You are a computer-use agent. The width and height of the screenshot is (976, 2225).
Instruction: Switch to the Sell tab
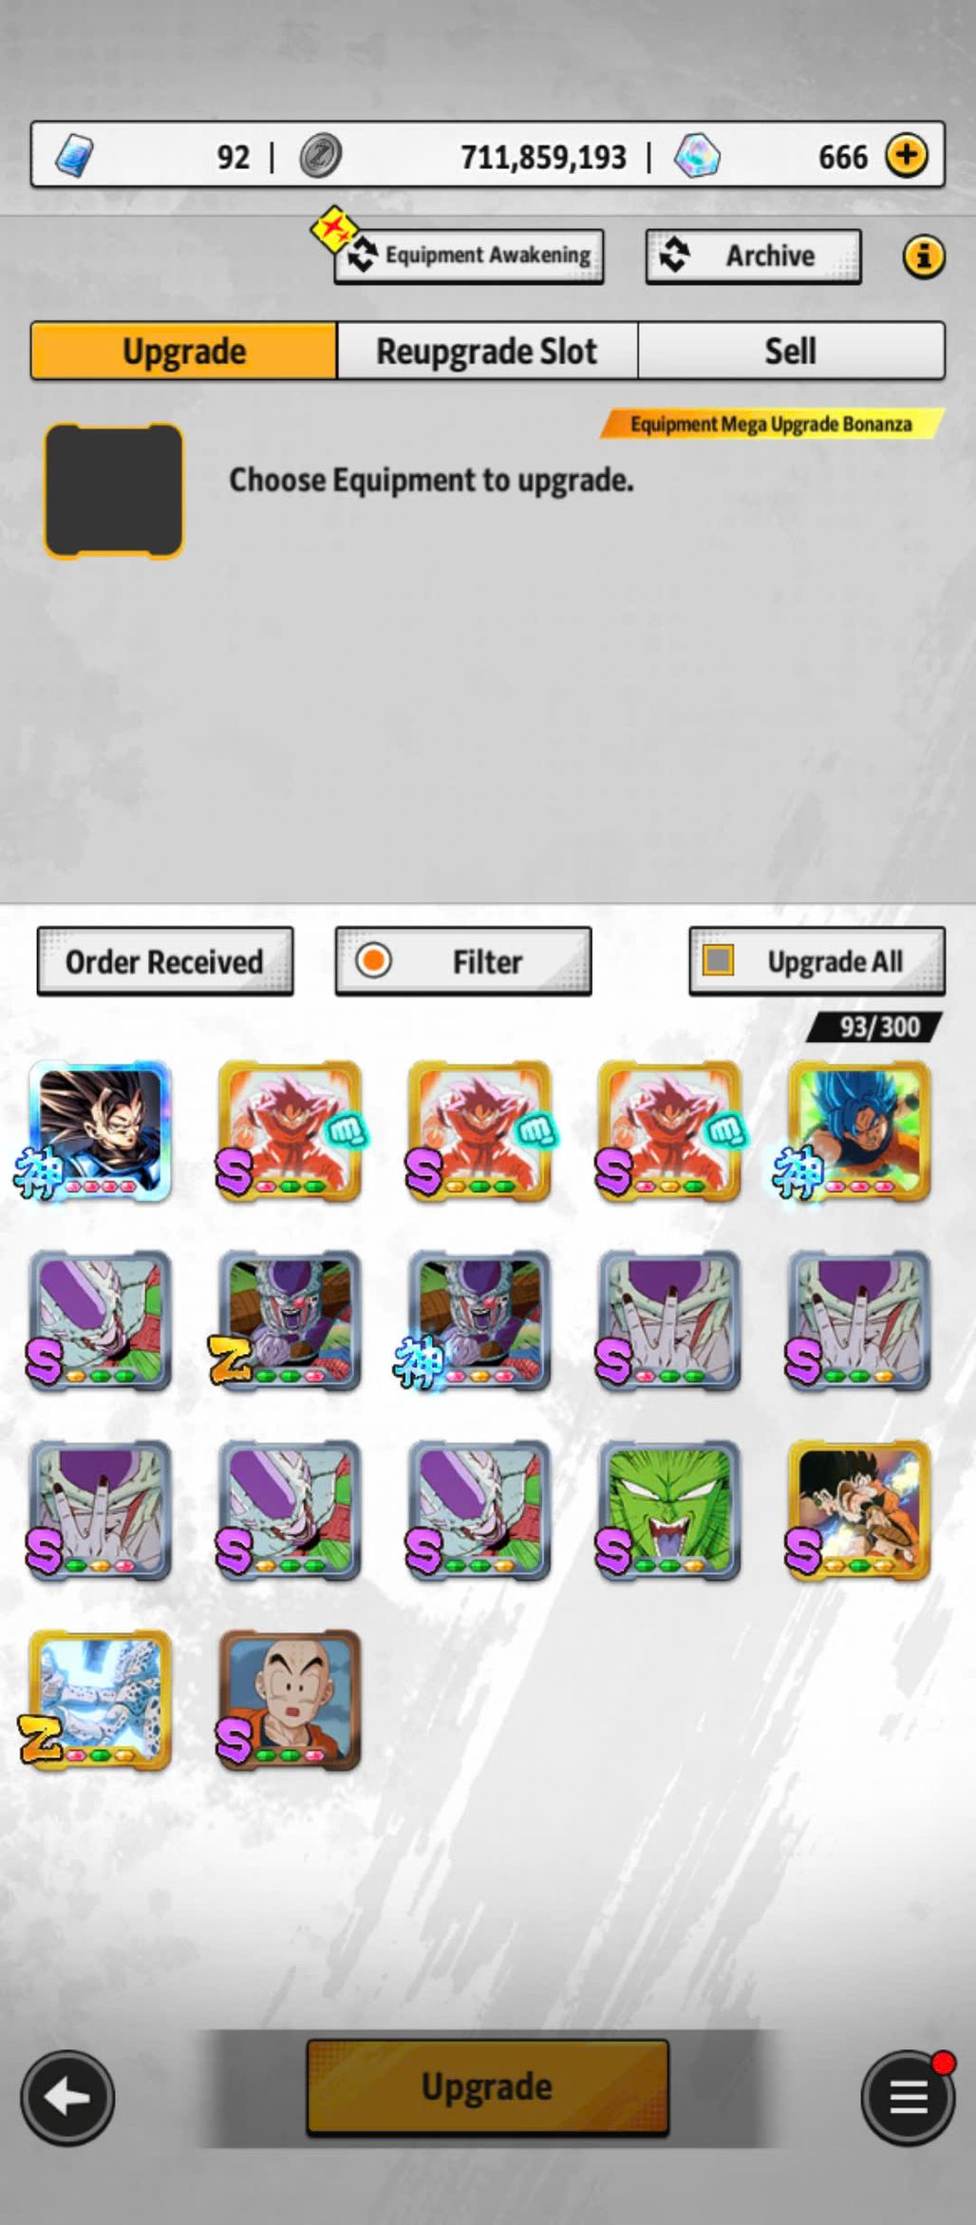point(791,351)
